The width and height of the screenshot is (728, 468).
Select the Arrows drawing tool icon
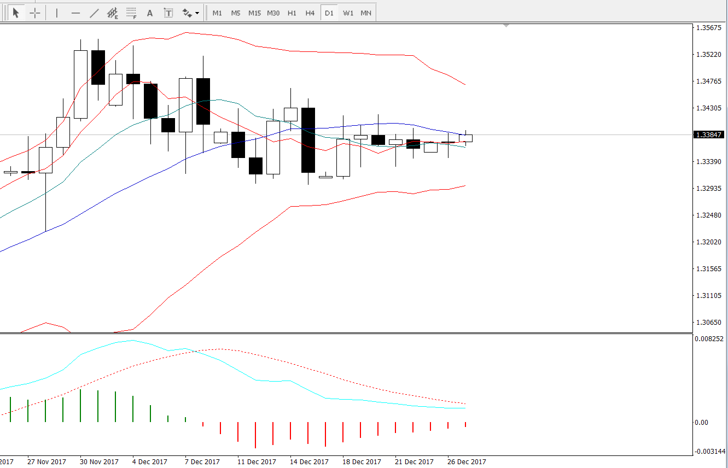click(187, 13)
